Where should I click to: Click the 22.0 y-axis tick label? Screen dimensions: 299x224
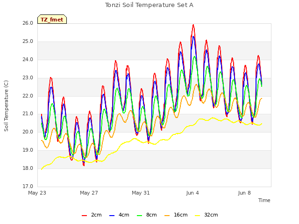point(28,96)
